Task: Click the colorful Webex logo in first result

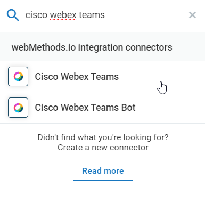Action: (19, 77)
